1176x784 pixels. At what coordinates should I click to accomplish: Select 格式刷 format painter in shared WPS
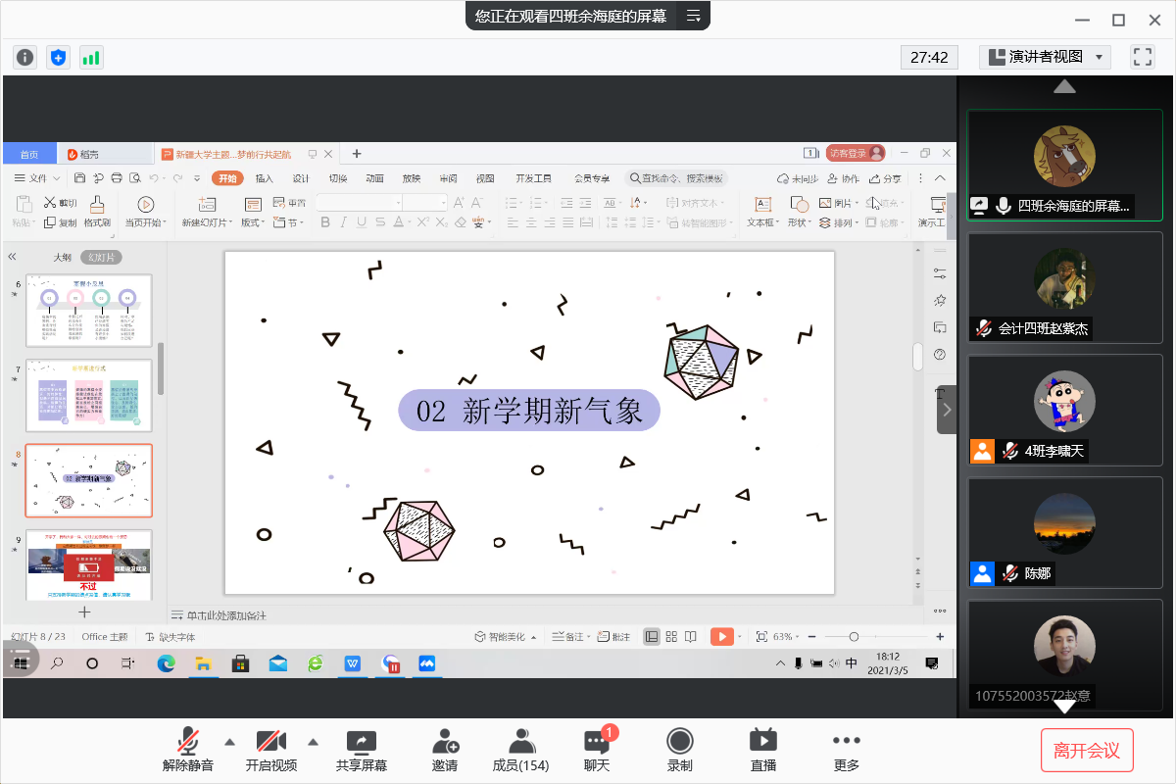point(96,212)
